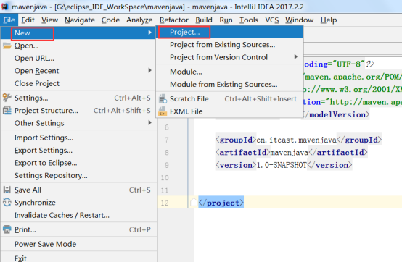Click the IntelliJ IDEA title bar logo
This screenshot has height=262, width=402.
[4, 7]
